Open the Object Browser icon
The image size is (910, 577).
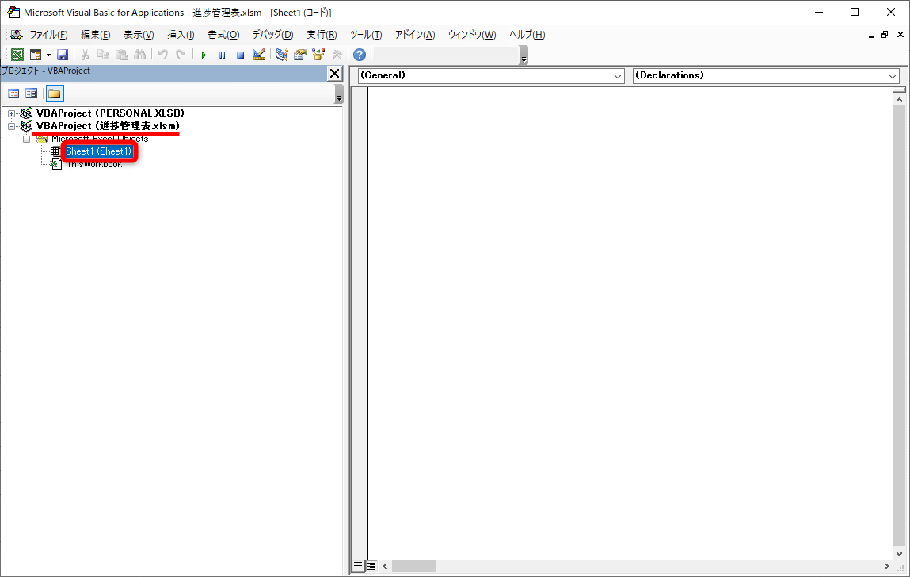click(x=318, y=55)
